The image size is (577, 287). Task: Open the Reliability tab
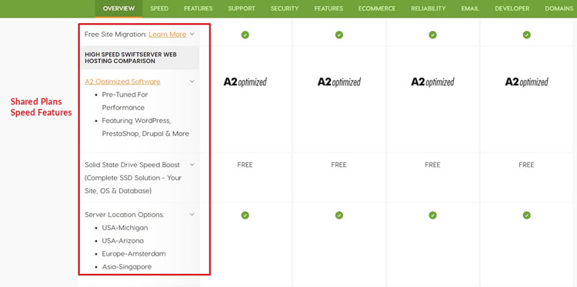click(x=429, y=8)
